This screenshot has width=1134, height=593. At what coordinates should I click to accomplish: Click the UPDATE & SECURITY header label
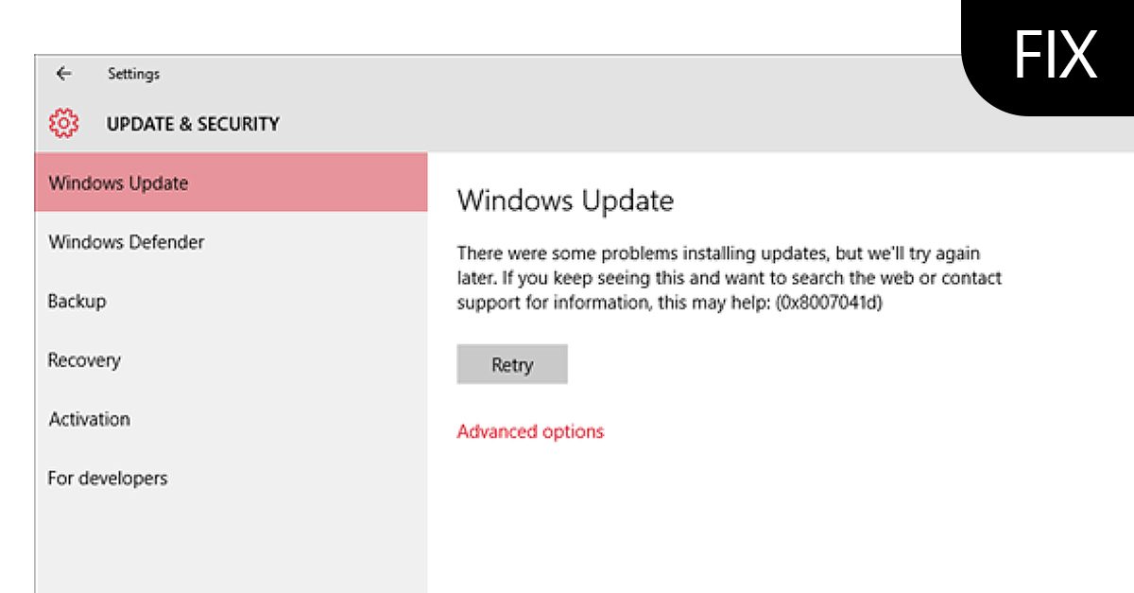pos(193,124)
